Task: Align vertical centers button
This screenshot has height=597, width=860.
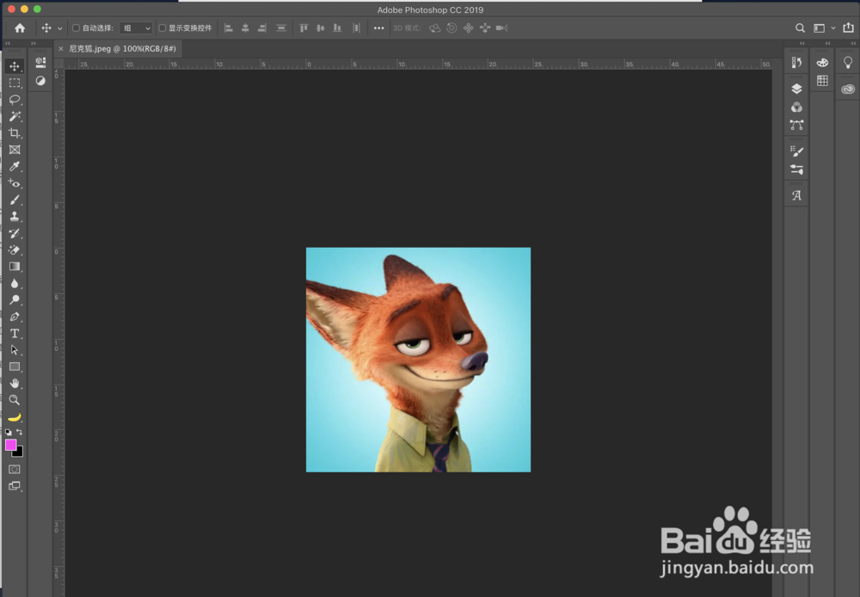Action: click(320, 28)
